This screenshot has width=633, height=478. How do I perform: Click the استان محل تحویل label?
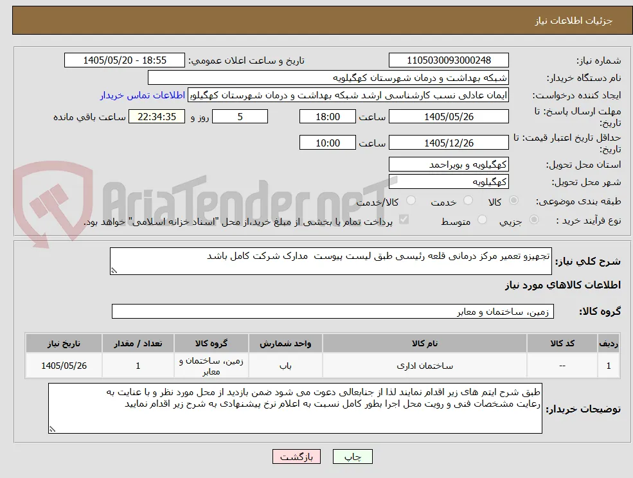[584, 164]
